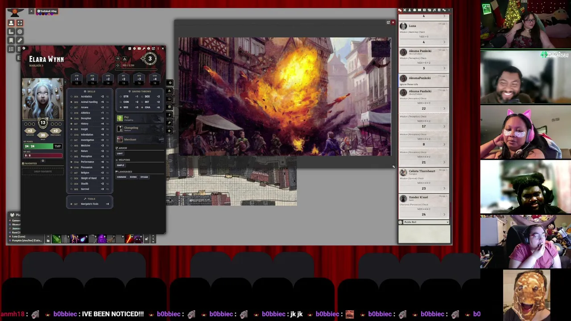This screenshot has height=321, width=571.
Task: Click the chat message input box
Action: pyautogui.click(x=424, y=234)
